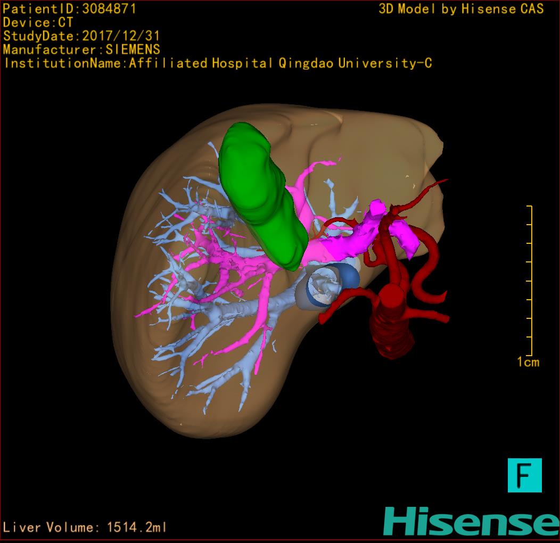The height and width of the screenshot is (543, 560).
Task: Click the yellow 1cm scale ruler
Action: (x=530, y=281)
